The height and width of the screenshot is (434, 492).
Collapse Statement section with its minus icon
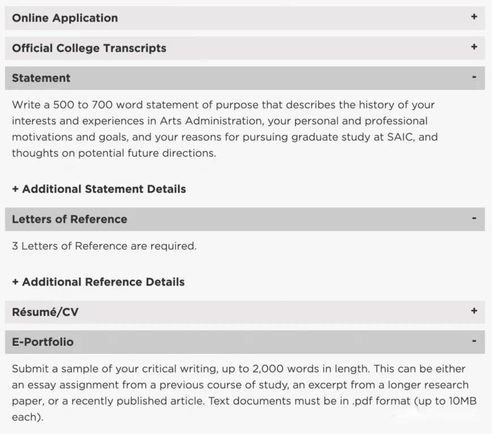coord(474,77)
